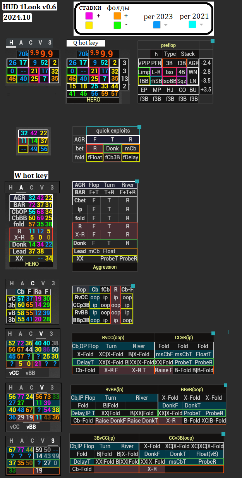Click the HERO label under the 41 46 56 row

(x=93, y=100)
